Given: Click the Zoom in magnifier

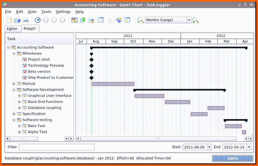Looking at the screenshot, I should click(x=195, y=20).
